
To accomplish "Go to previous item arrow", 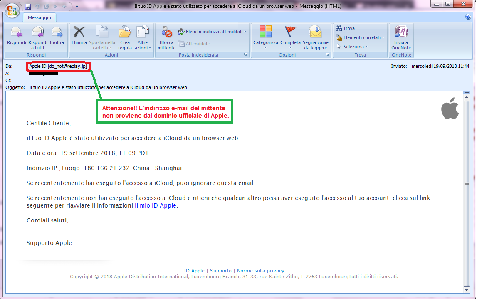I will [x=56, y=6].
